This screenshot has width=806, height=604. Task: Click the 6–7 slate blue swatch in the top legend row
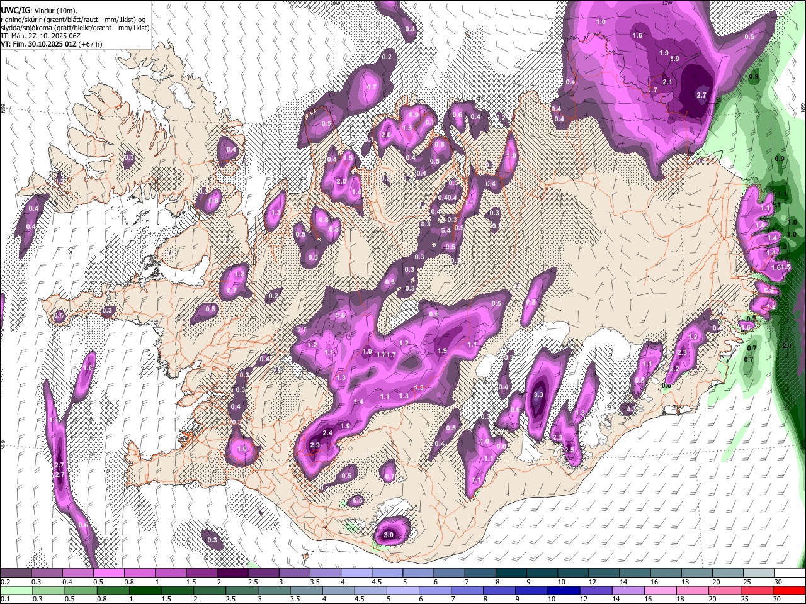pos(450,573)
